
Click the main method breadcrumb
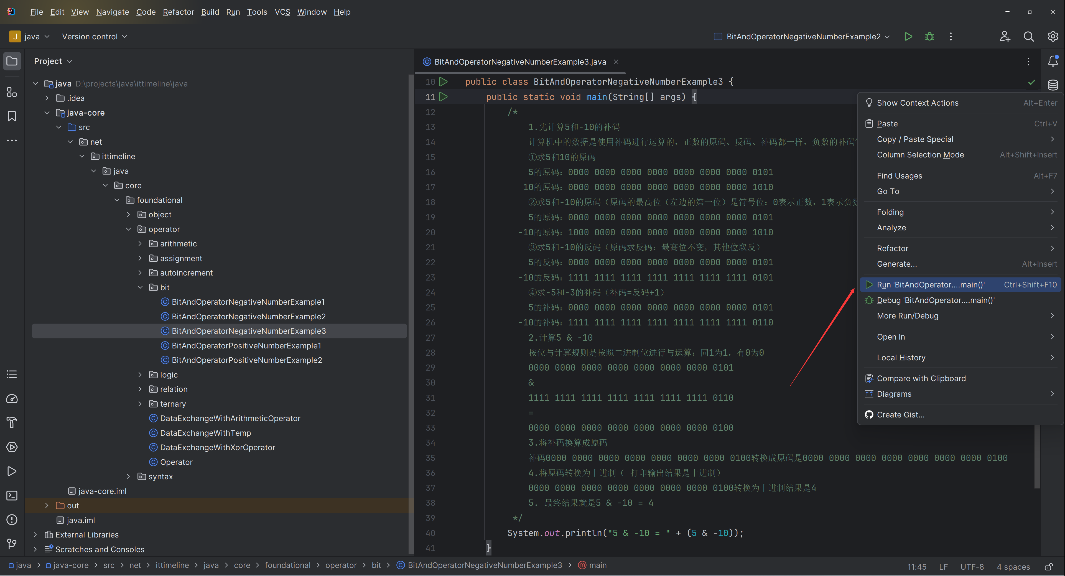coord(592,565)
